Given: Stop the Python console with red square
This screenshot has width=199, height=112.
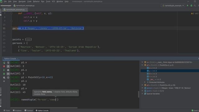Looking at the screenshot, I should [4, 66].
